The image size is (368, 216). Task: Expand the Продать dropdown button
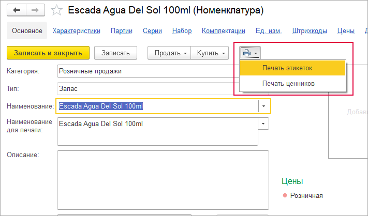pyautogui.click(x=169, y=53)
